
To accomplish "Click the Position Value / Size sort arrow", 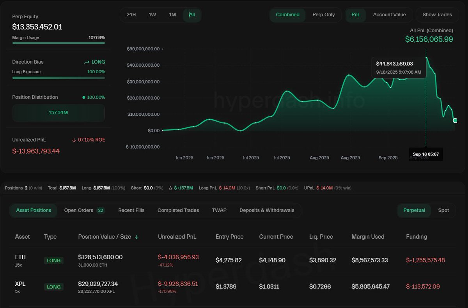I will [x=136, y=237].
